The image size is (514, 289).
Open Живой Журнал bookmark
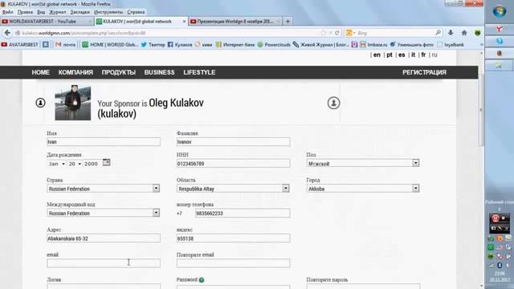321,45
